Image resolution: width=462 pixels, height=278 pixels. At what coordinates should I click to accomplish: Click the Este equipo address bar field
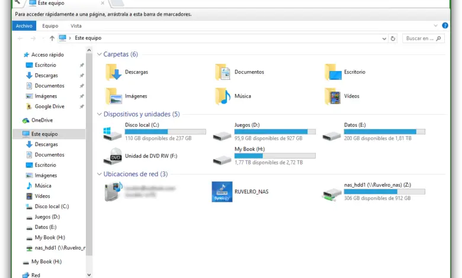(223, 38)
